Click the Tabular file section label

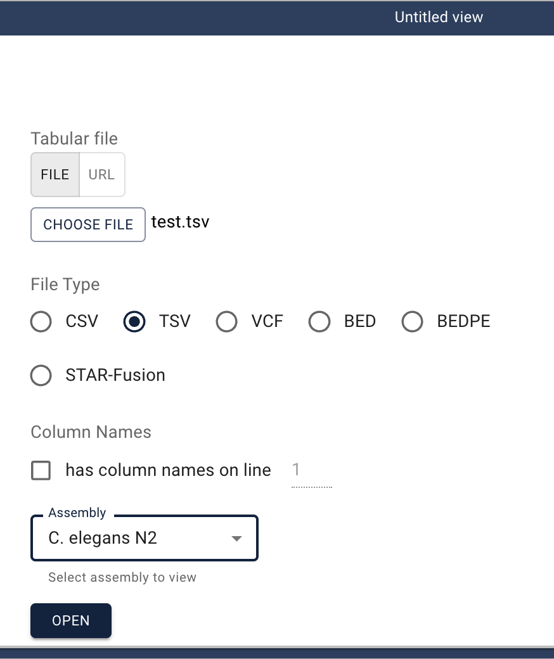74,138
